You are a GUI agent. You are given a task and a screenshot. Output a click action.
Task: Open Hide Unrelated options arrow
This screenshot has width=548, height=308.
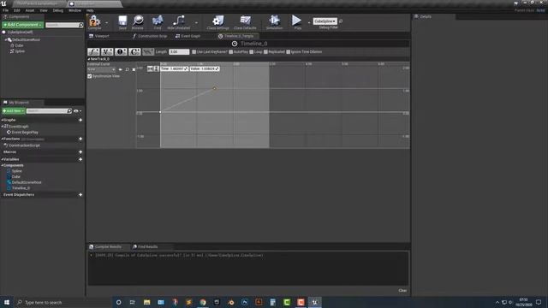pyautogui.click(x=196, y=23)
